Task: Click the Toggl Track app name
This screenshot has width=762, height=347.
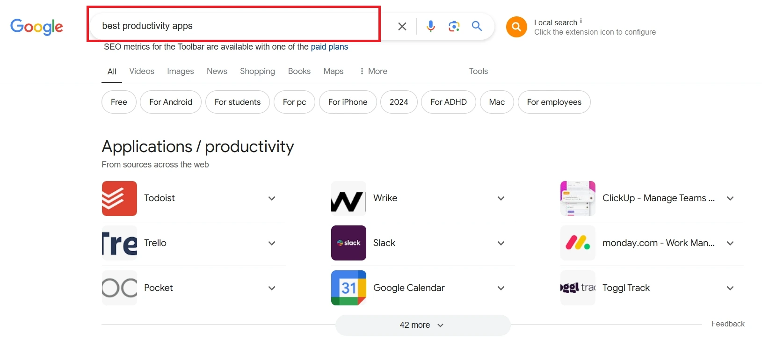Action: [626, 288]
